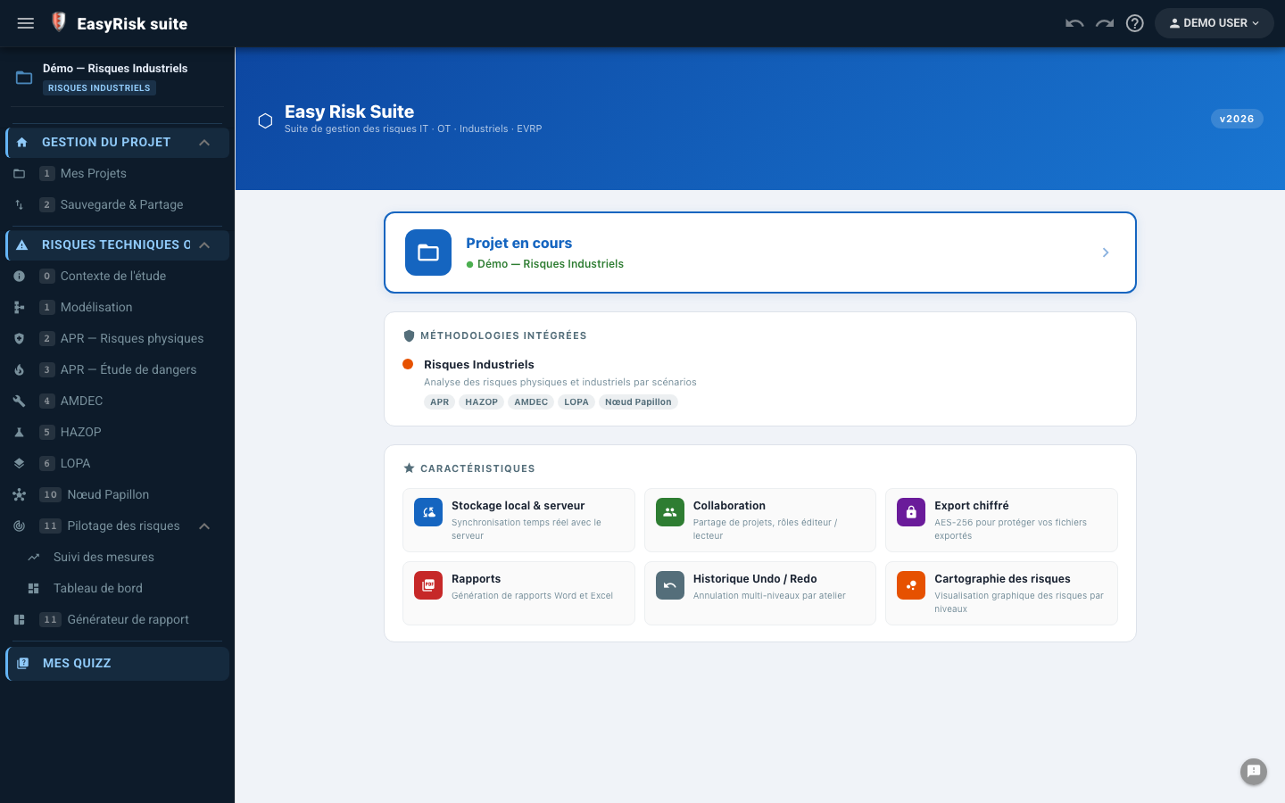Click the Stockage local & serveur icon

pos(428,512)
